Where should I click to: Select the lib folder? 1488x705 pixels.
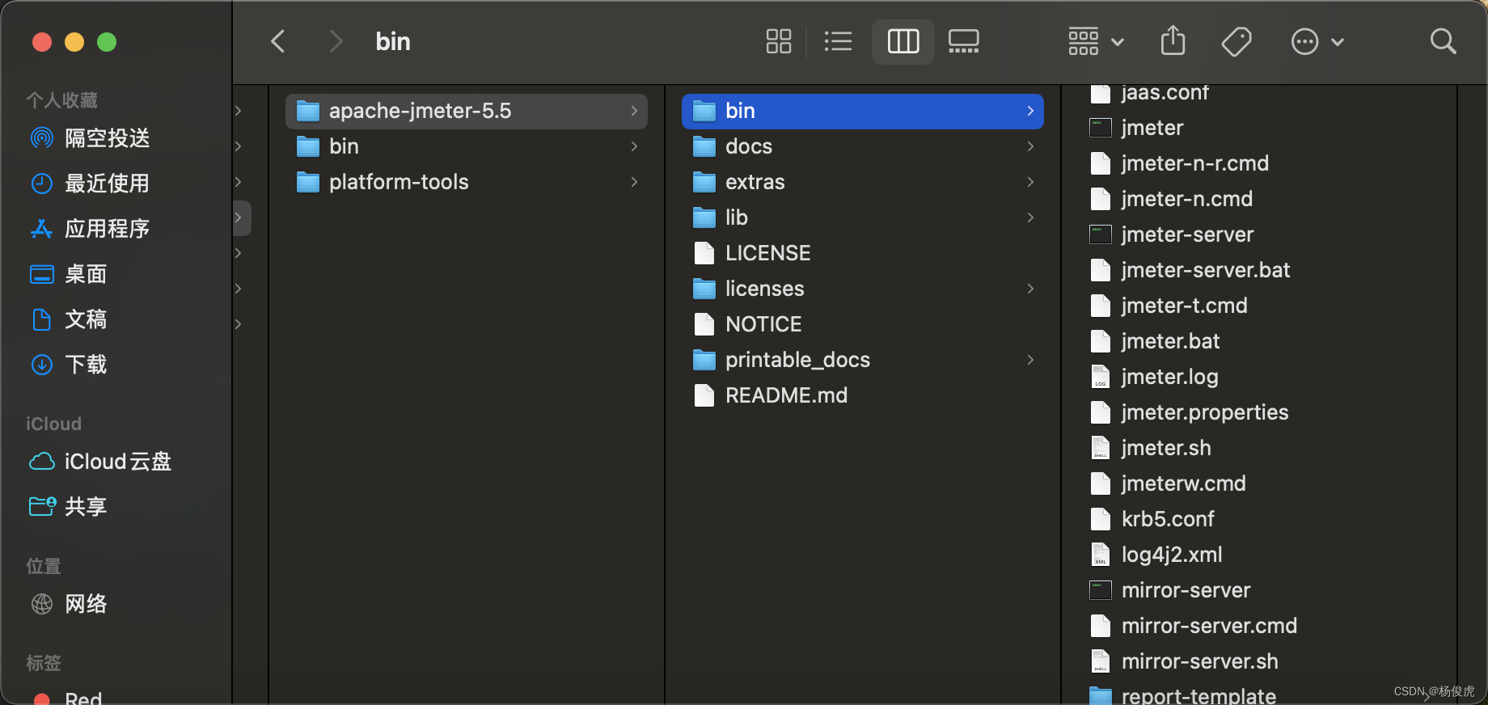click(863, 217)
